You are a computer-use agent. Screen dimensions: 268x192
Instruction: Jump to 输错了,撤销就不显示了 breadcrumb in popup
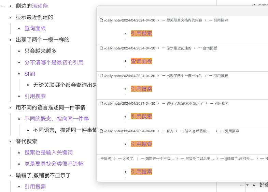coord(185,103)
